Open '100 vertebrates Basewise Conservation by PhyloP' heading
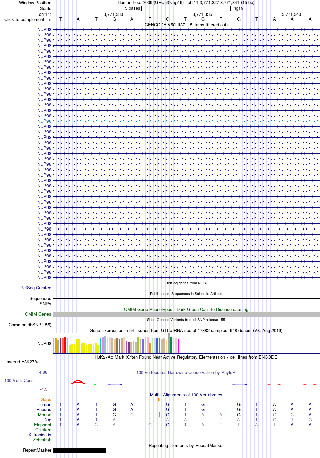 click(186, 372)
